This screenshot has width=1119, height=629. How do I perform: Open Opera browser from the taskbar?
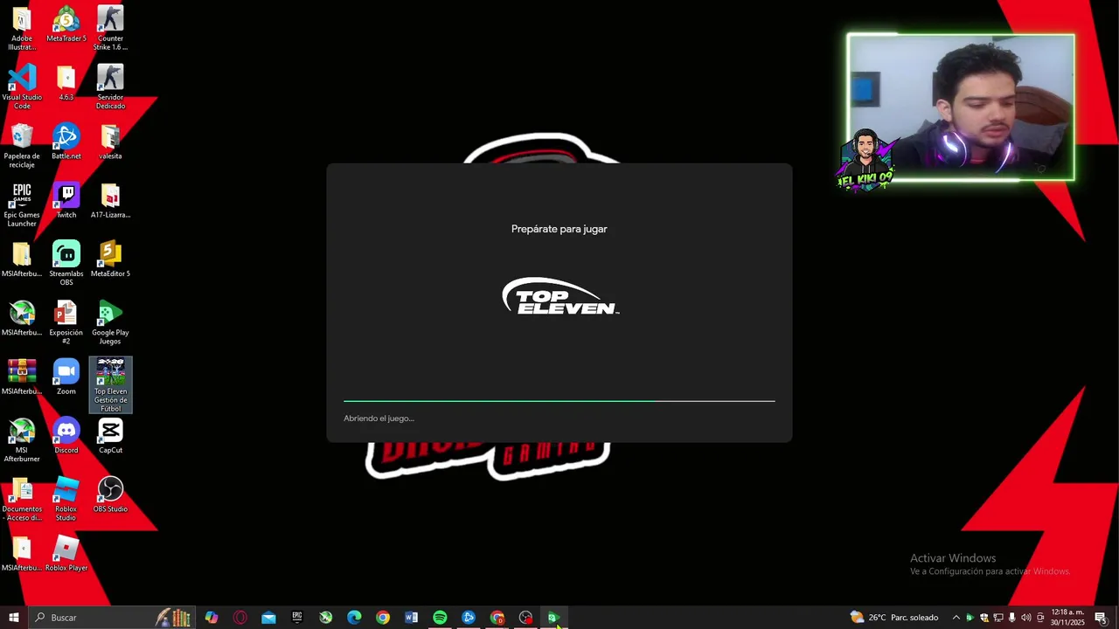point(240,618)
